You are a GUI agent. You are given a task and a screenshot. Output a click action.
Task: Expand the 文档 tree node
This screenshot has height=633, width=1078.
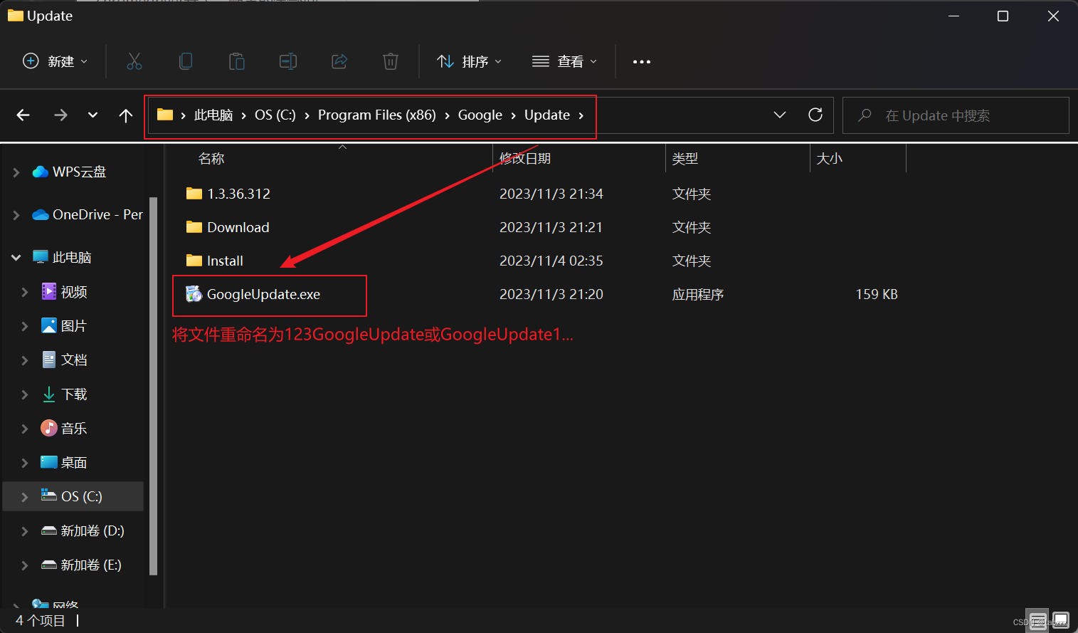tap(25, 360)
